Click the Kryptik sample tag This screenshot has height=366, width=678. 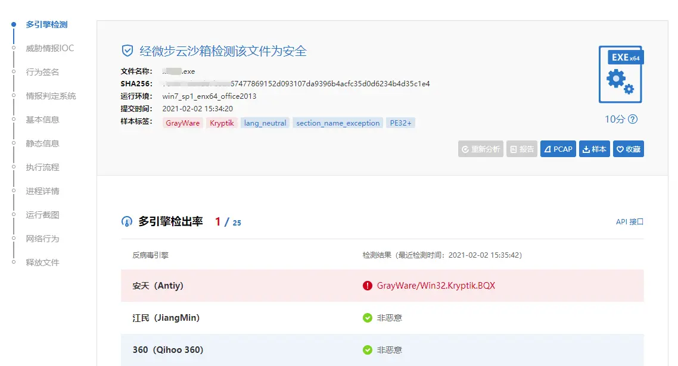click(221, 123)
